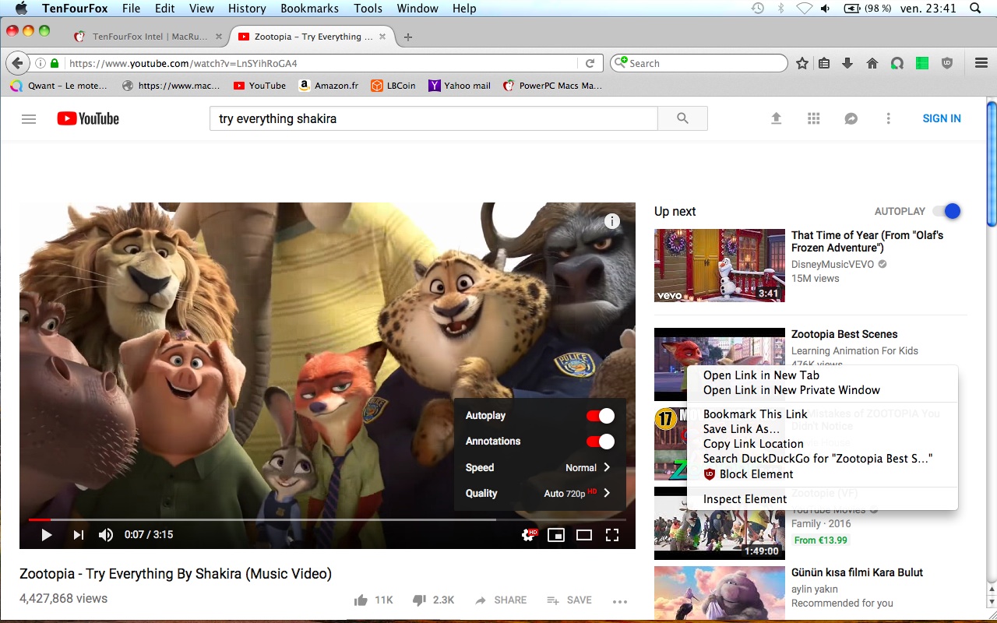Open the YouTube apps grid icon
Screen dimensions: 997x623
(814, 118)
